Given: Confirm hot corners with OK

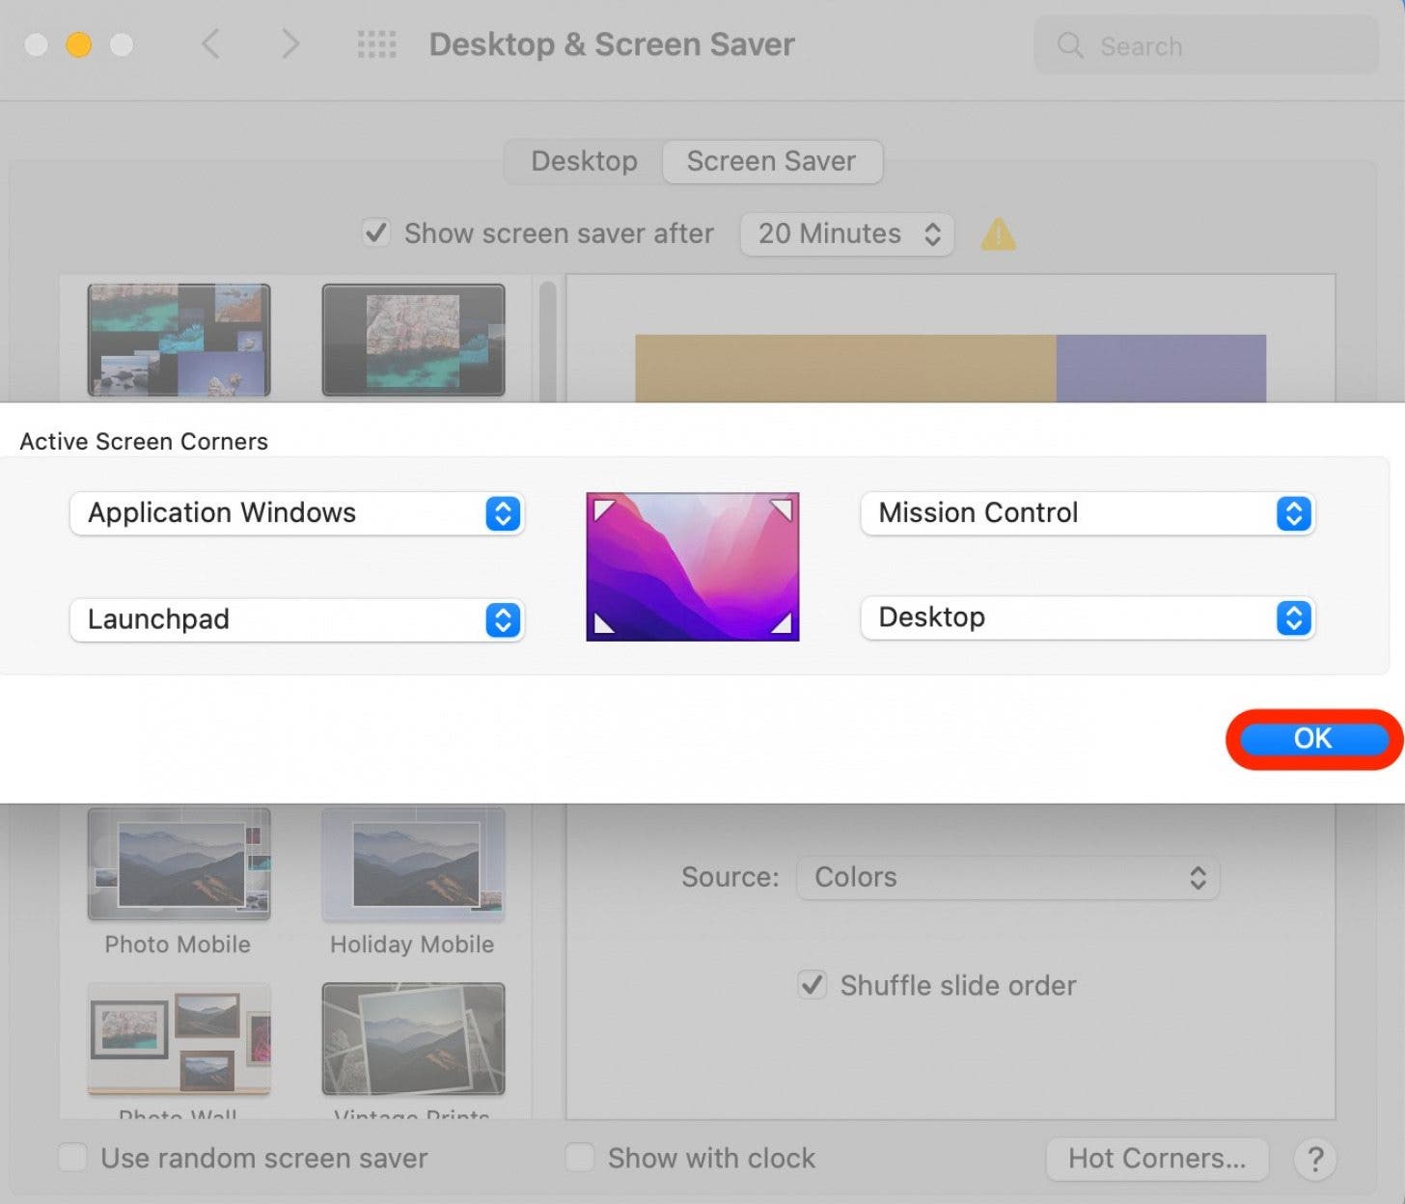Looking at the screenshot, I should (1312, 738).
